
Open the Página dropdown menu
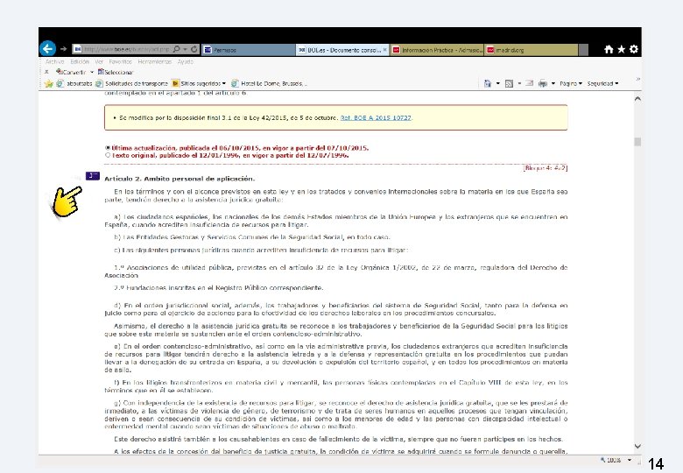coord(571,83)
